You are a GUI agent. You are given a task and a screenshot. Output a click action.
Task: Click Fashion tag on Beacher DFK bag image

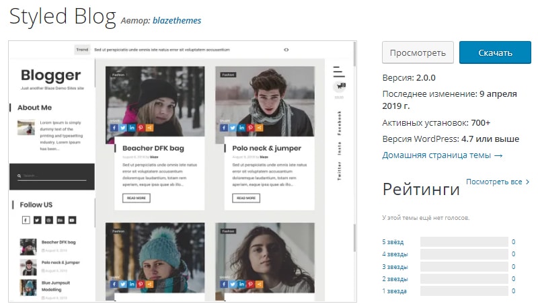pyautogui.click(x=118, y=75)
